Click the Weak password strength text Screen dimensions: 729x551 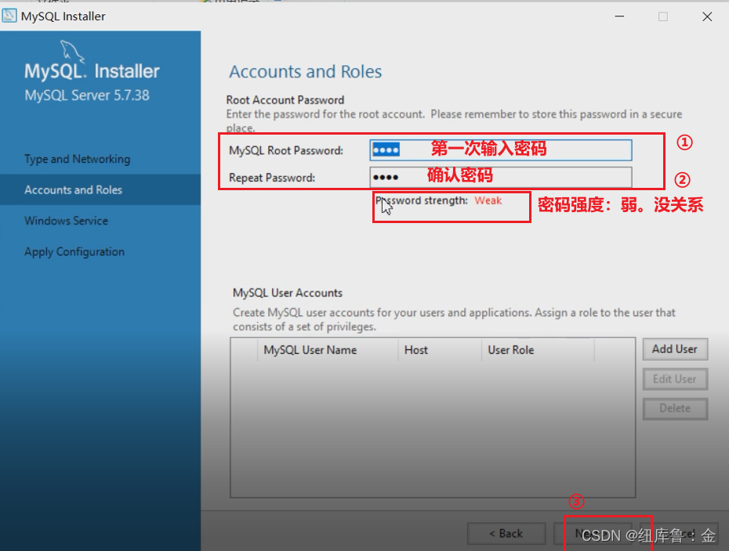(x=488, y=200)
